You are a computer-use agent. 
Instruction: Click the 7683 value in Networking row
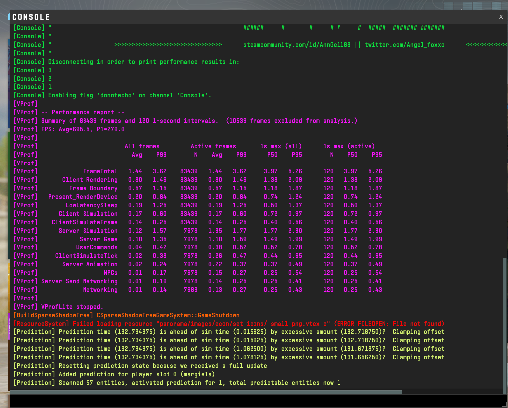coord(190,290)
